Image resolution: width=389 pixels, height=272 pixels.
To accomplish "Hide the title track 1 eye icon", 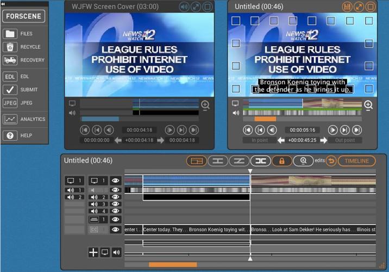I will pyautogui.click(x=115, y=219).
